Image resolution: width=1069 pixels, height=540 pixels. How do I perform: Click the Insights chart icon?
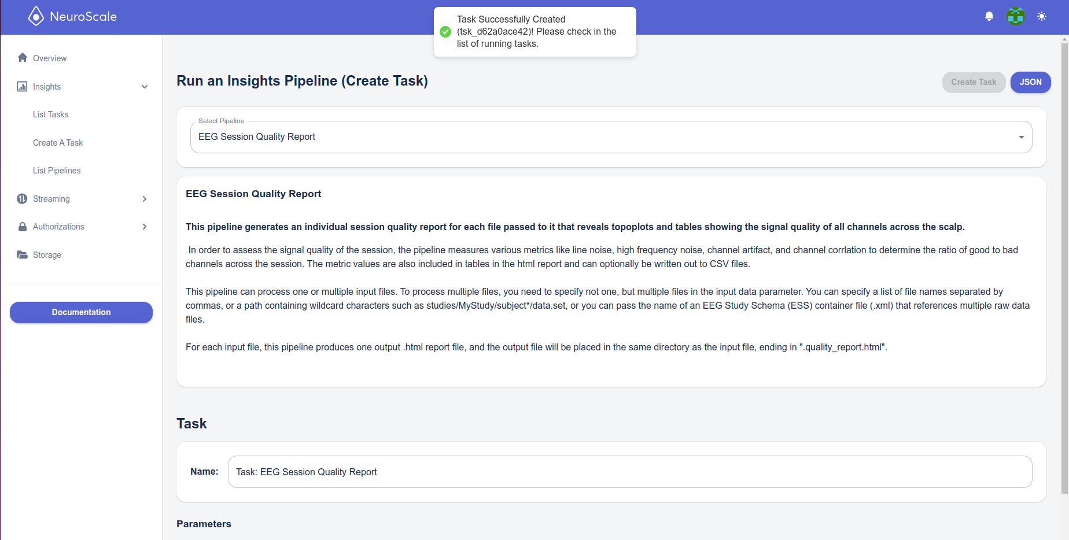click(x=22, y=86)
